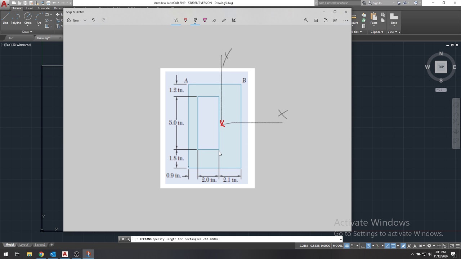This screenshot has height=259, width=461.
Task: Switch to the Layout1 tab
Action: (24, 245)
